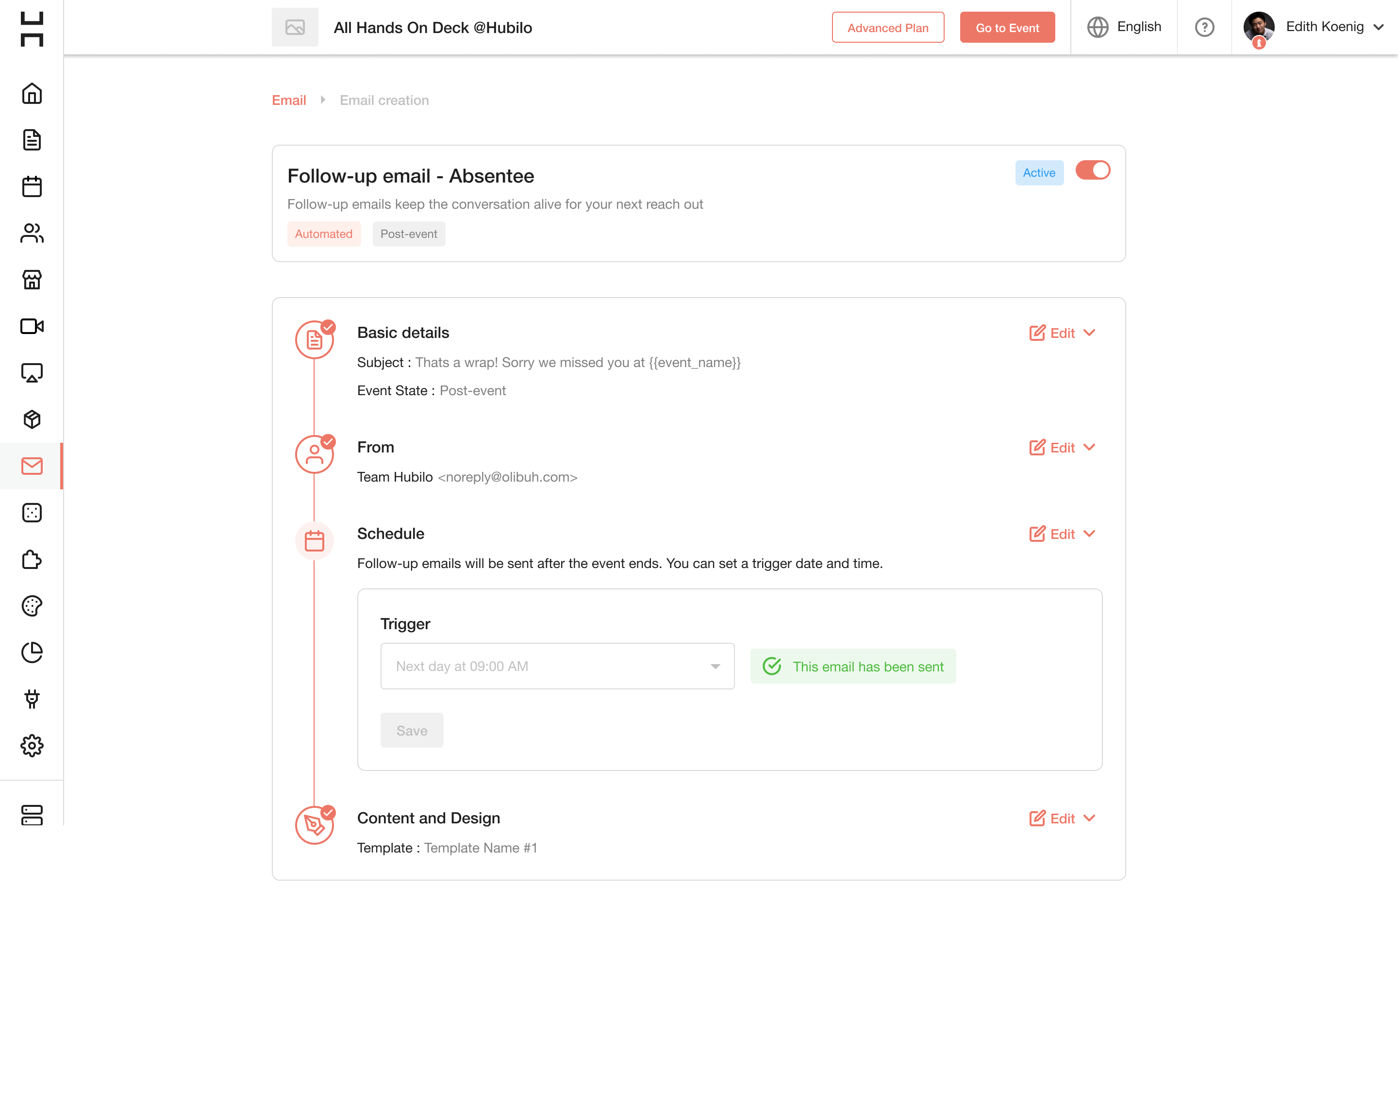
Task: Click the help question mark icon
Action: (x=1204, y=27)
